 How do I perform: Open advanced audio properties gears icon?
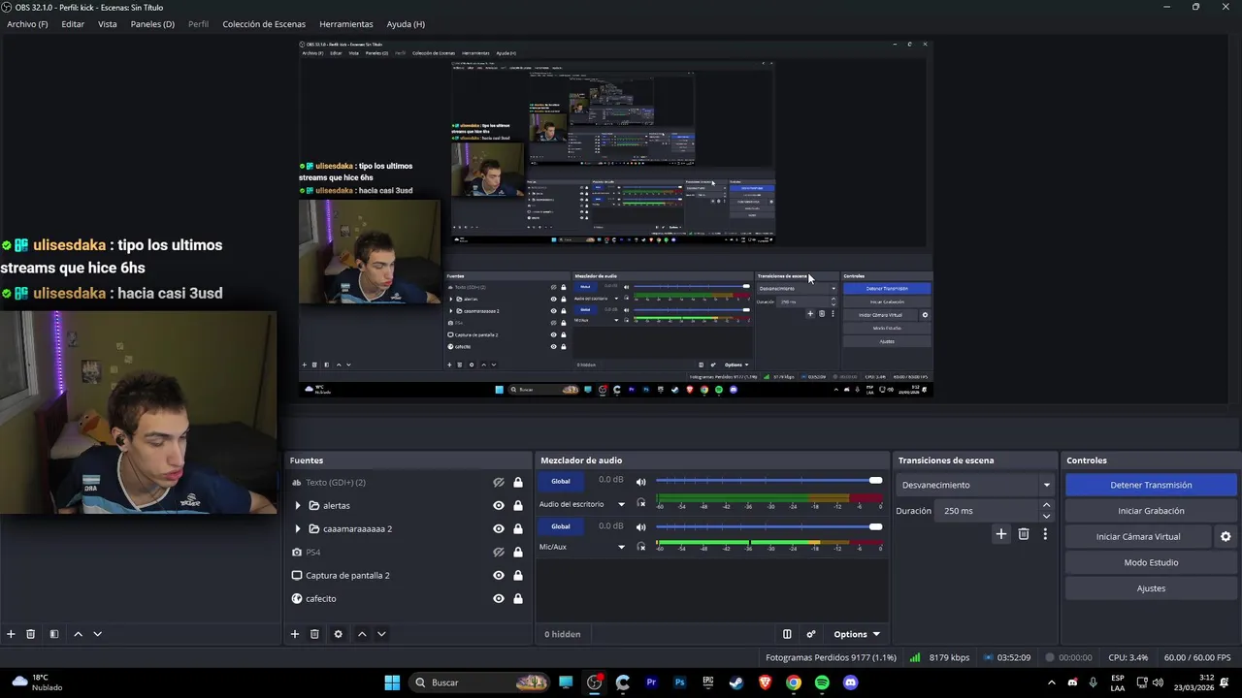pos(811,634)
